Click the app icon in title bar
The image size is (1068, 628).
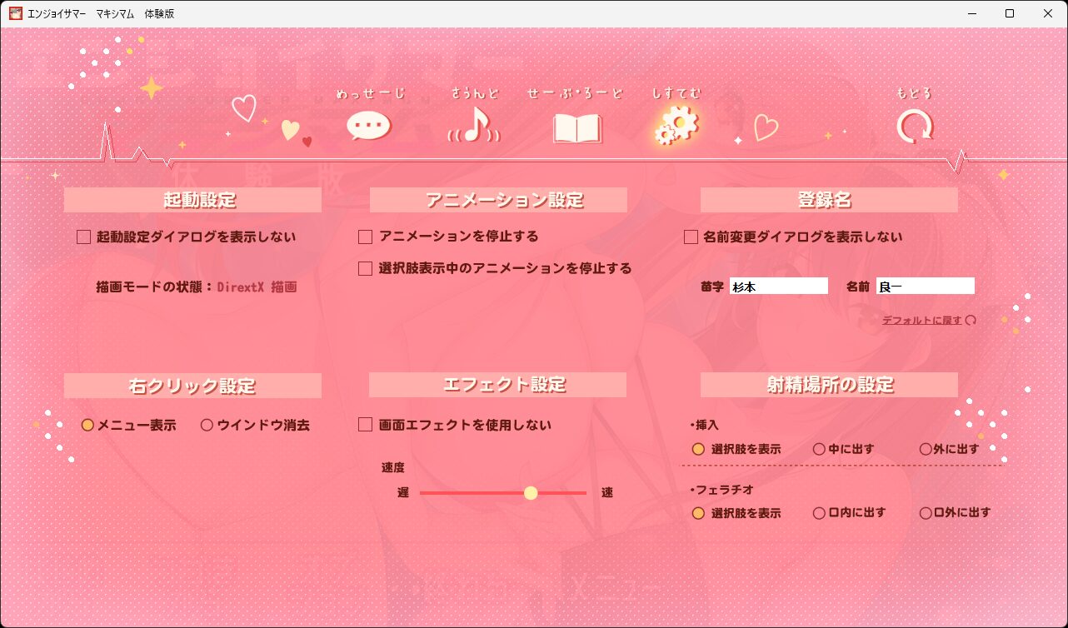click(x=14, y=13)
